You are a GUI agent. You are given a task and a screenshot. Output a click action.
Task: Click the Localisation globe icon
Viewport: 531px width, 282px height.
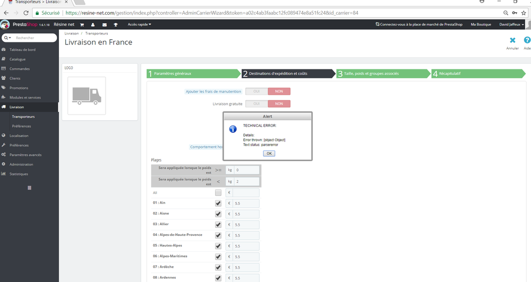pos(3,135)
